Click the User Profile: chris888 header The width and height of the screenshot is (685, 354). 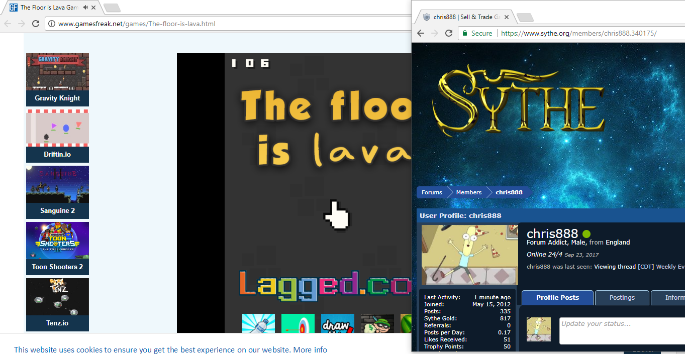(x=460, y=215)
